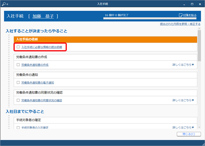Expand 詳しくはこちら for 手続対象者の入社確定

click(x=183, y=127)
